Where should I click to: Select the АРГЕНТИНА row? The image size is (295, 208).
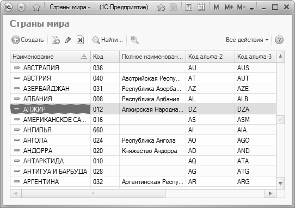point(143,182)
